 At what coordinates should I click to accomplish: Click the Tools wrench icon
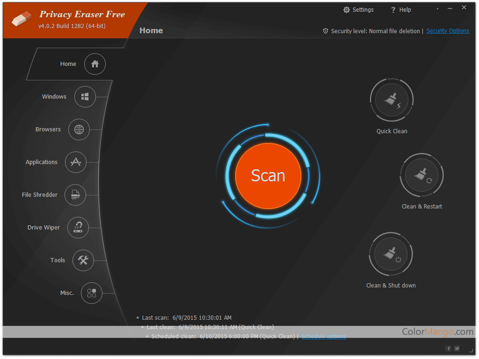[83, 260]
